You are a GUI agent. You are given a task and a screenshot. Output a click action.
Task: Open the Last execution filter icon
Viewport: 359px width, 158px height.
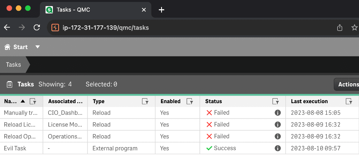pyautogui.click(x=349, y=102)
